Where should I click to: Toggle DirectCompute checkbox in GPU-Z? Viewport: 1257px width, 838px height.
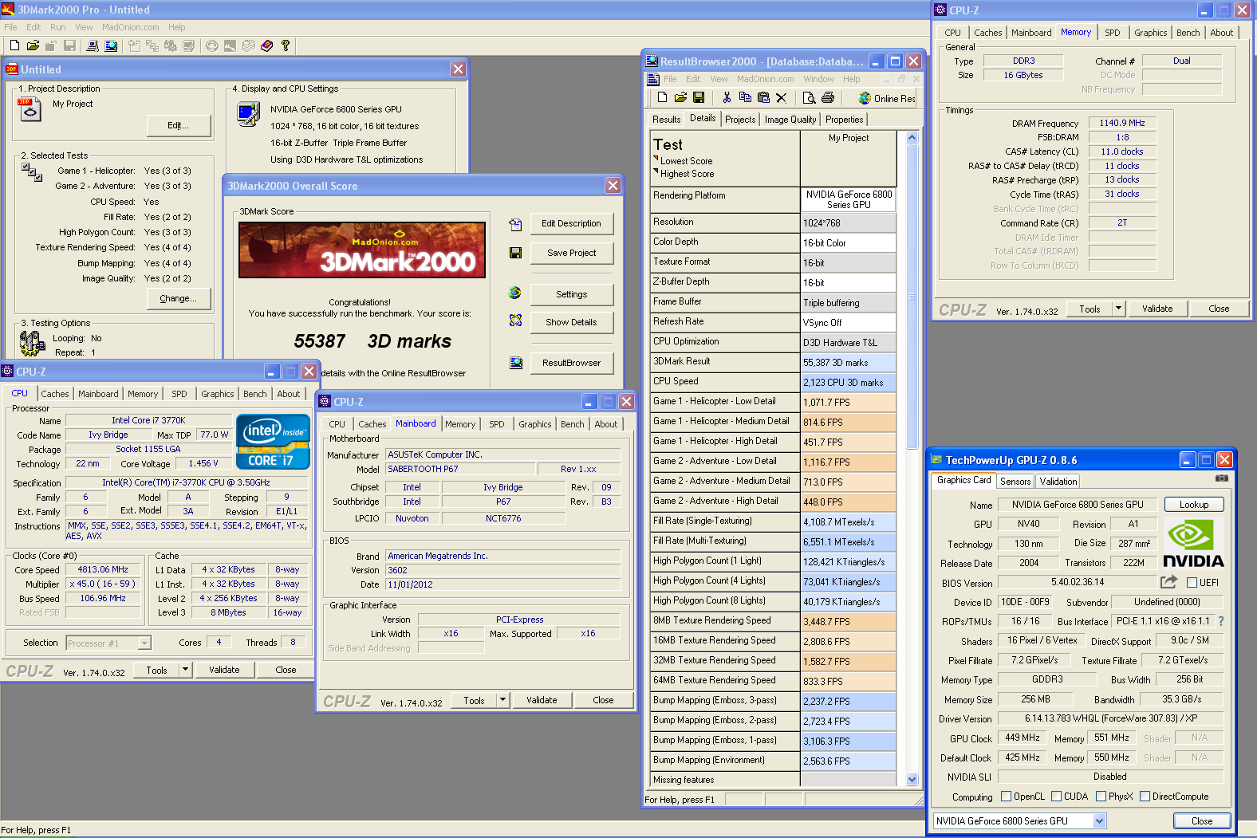click(1145, 797)
